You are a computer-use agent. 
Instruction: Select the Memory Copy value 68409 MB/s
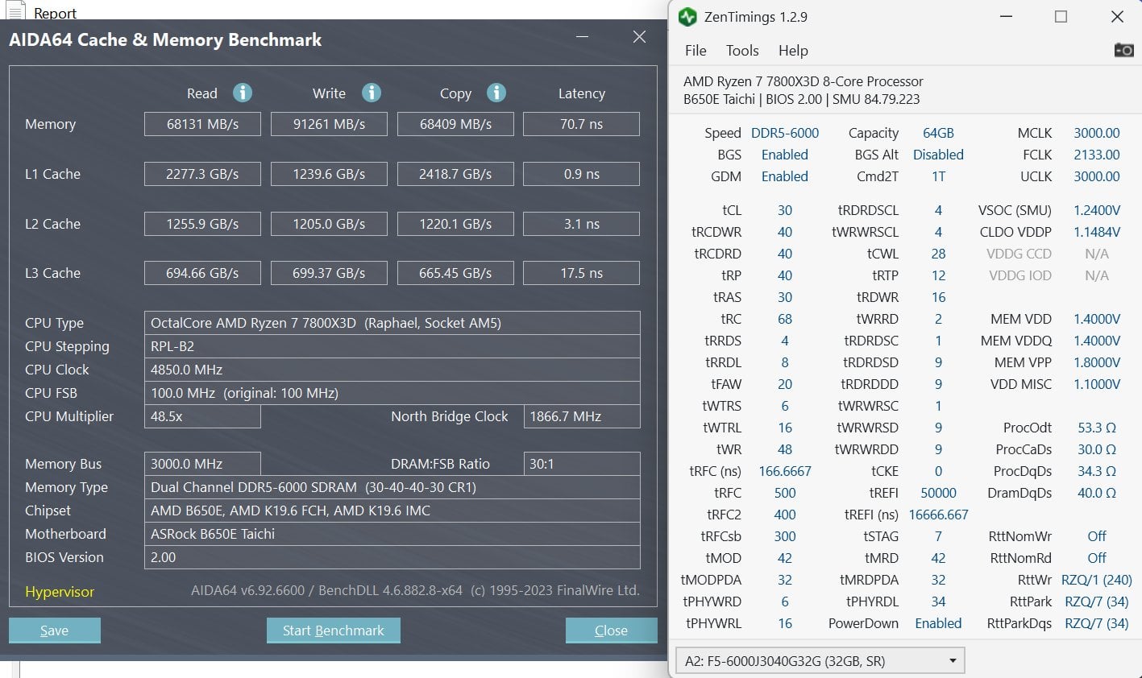tap(455, 124)
